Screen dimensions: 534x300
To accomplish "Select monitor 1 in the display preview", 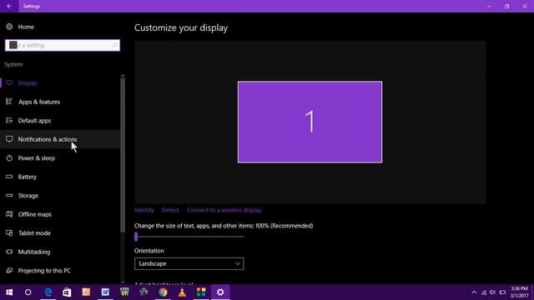I will tap(310, 122).
